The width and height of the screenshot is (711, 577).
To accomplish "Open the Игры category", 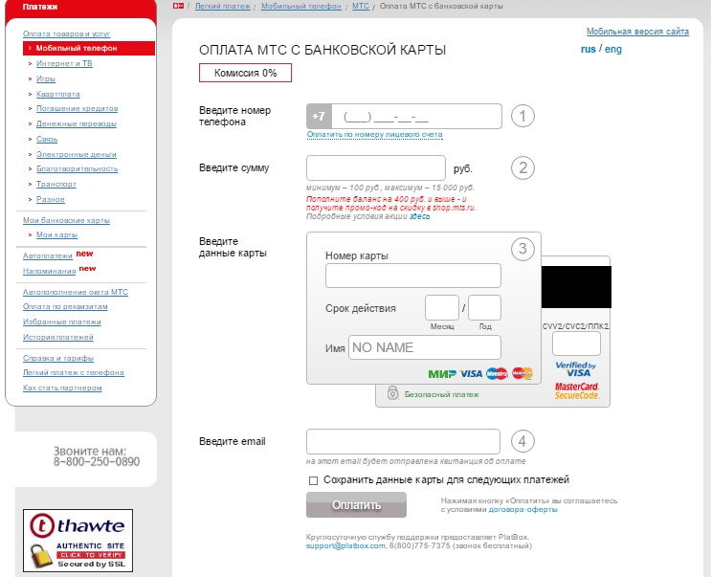I will pos(46,78).
